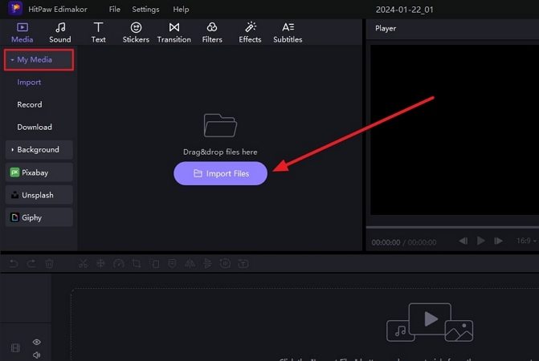This screenshot has height=361, width=539.
Task: Open the Settings menu
Action: (145, 10)
